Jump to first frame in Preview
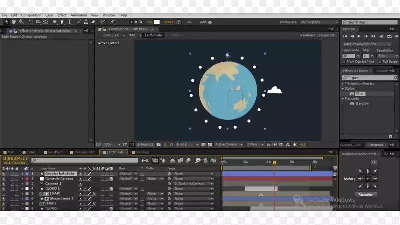The image size is (400, 225). point(345,36)
